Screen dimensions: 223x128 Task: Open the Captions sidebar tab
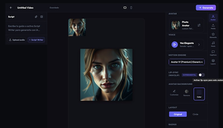coord(213,53)
